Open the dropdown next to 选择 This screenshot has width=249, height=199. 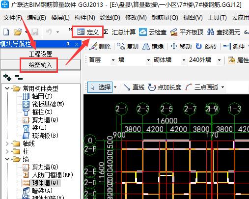[115, 87]
